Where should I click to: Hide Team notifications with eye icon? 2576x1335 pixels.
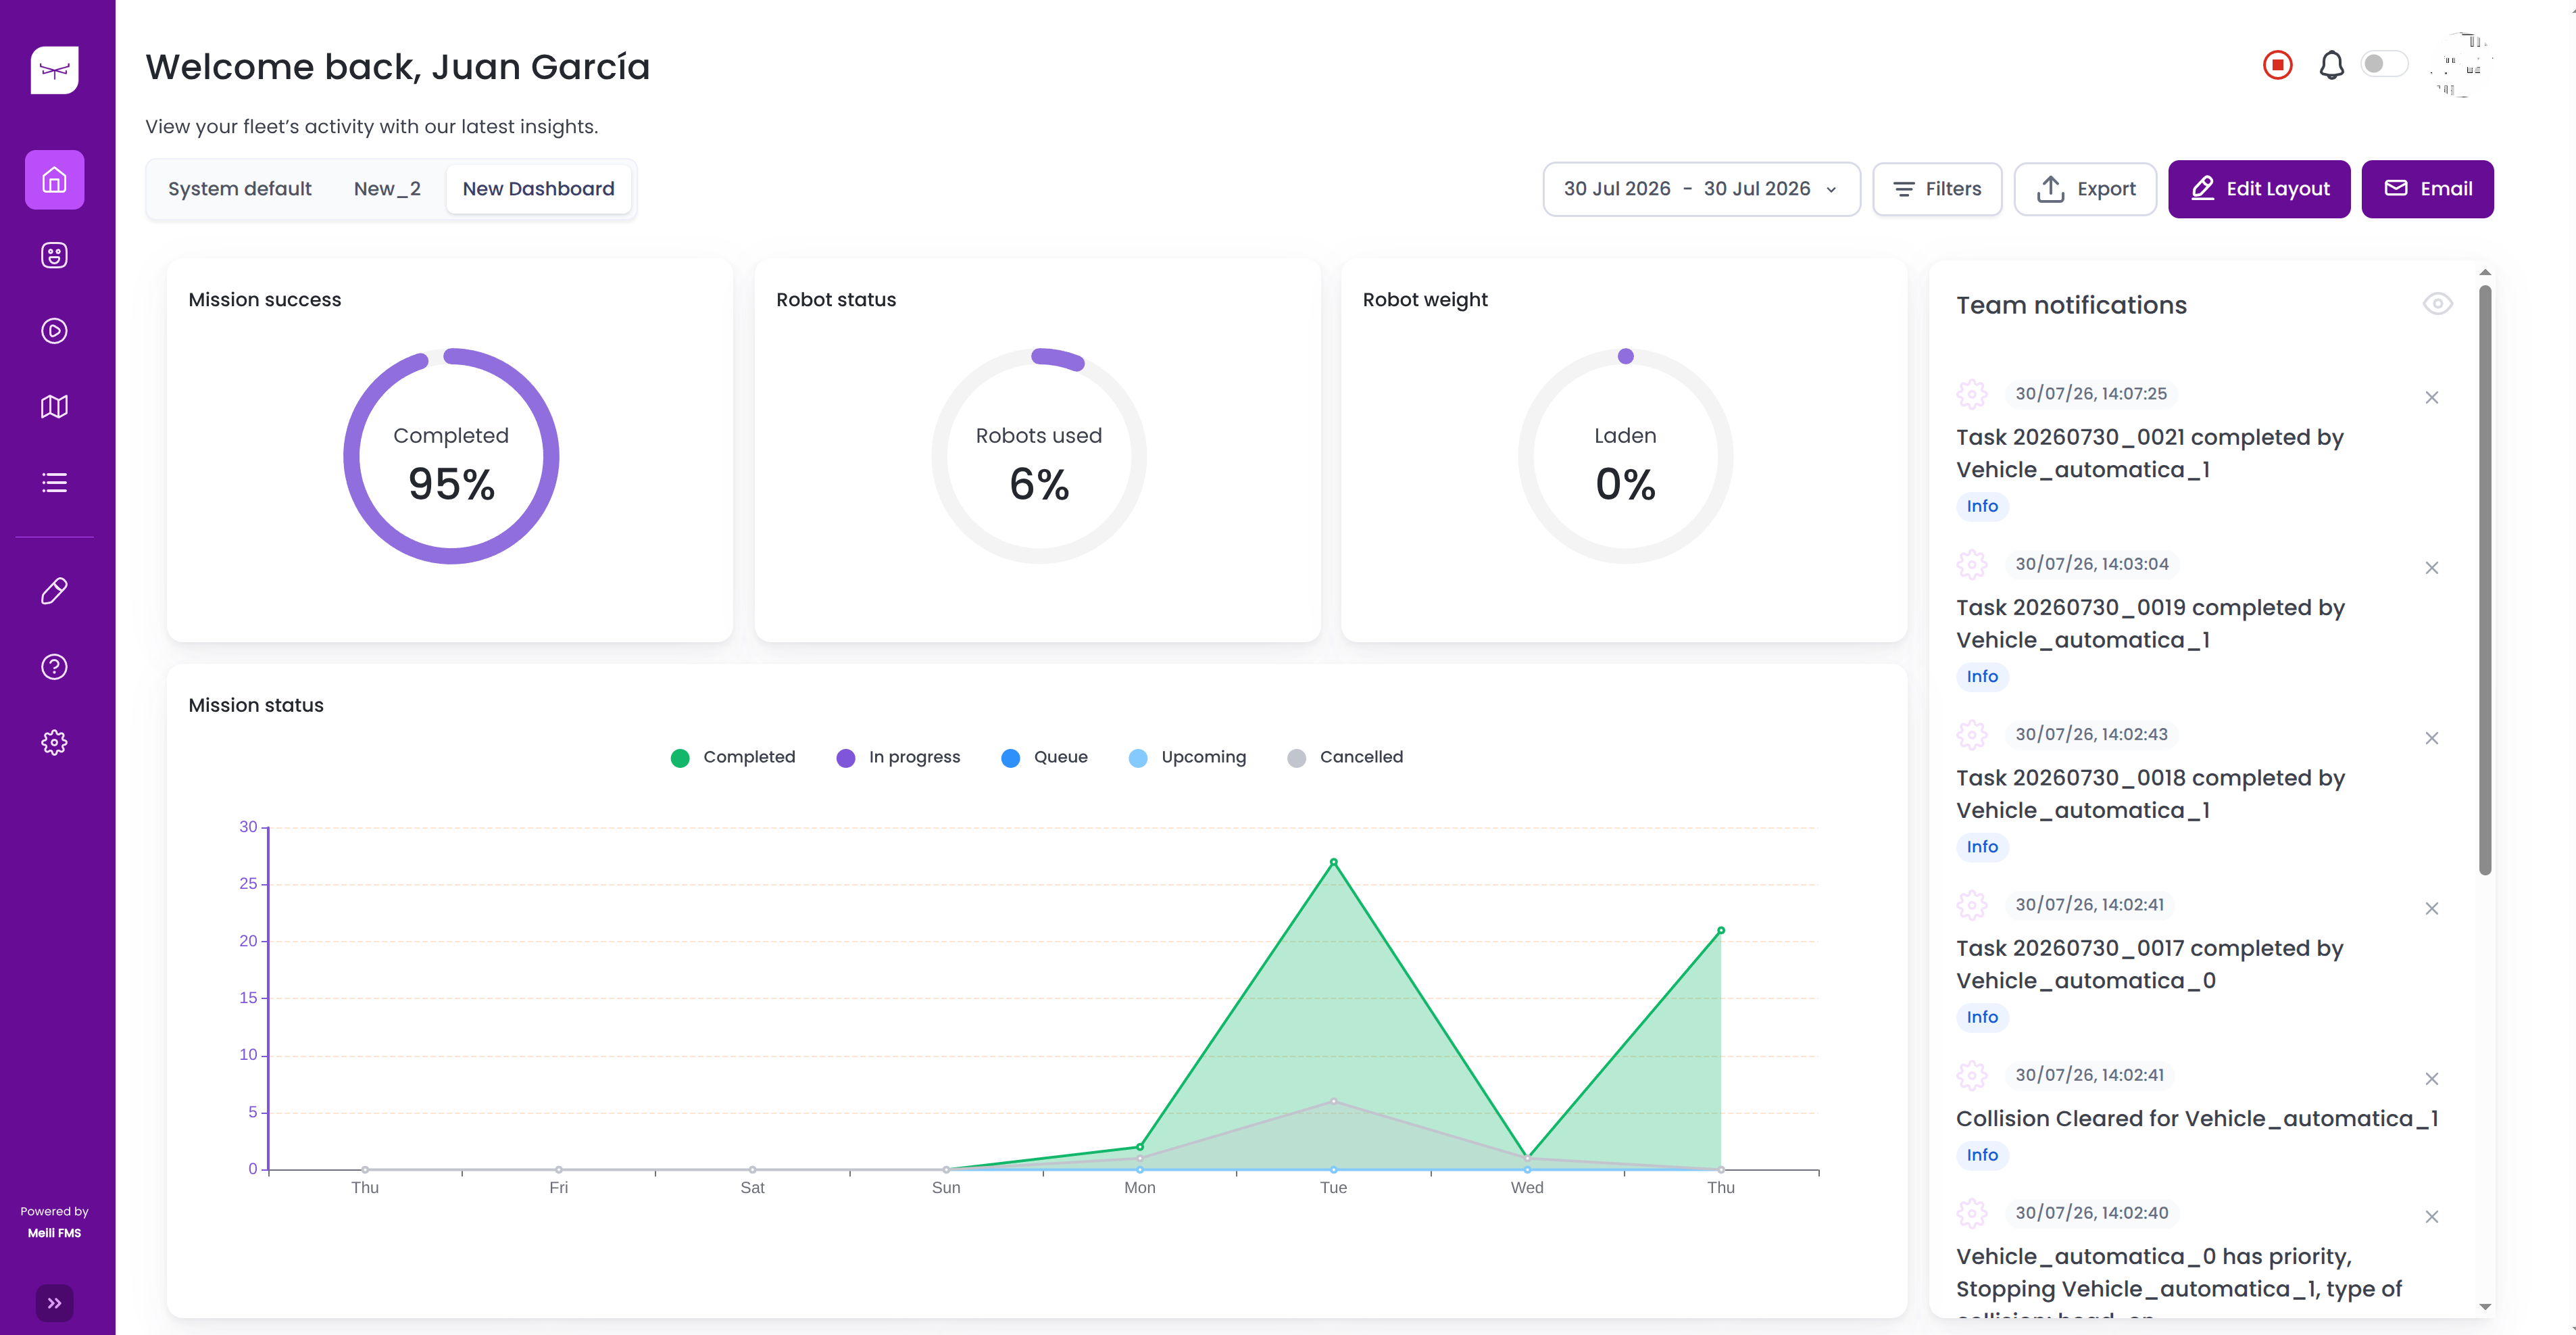(2437, 304)
